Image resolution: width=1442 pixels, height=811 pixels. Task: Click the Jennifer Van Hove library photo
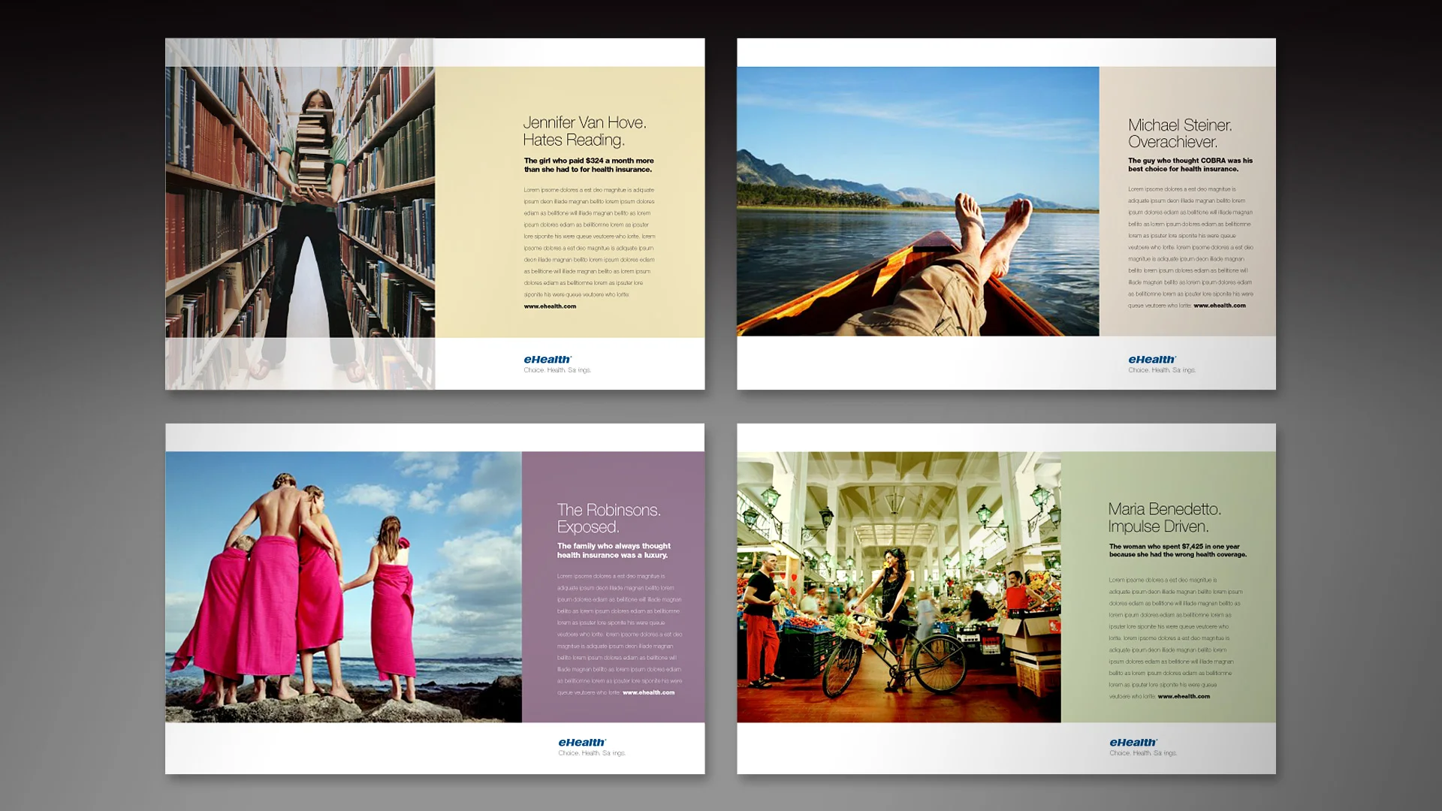pyautogui.click(x=300, y=214)
